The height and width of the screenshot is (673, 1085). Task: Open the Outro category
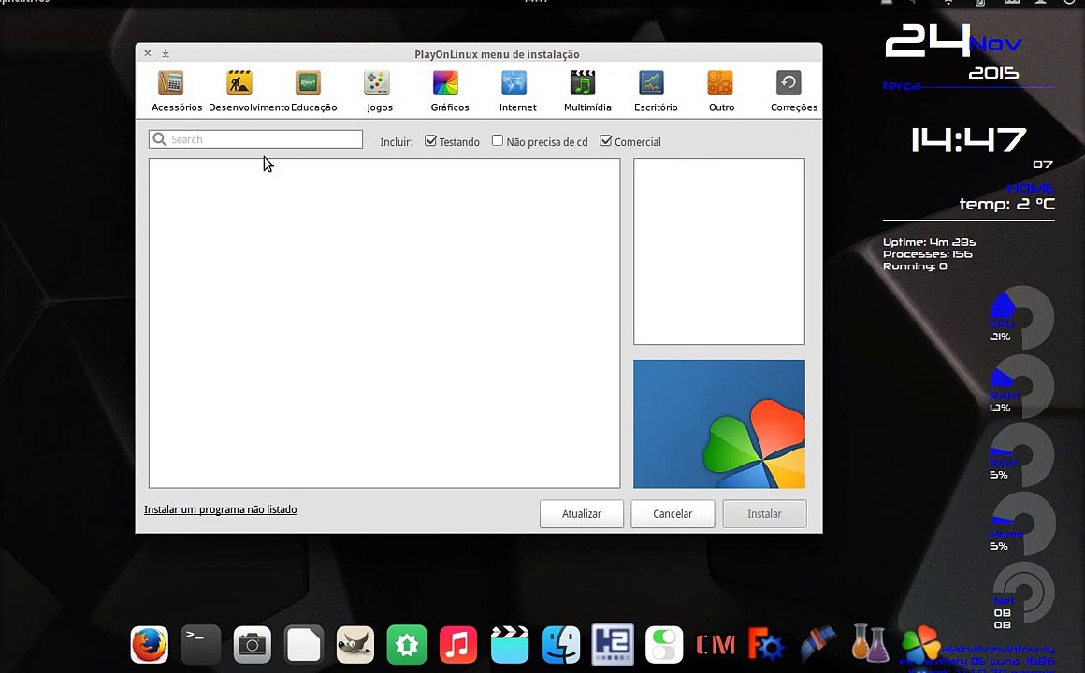721,92
